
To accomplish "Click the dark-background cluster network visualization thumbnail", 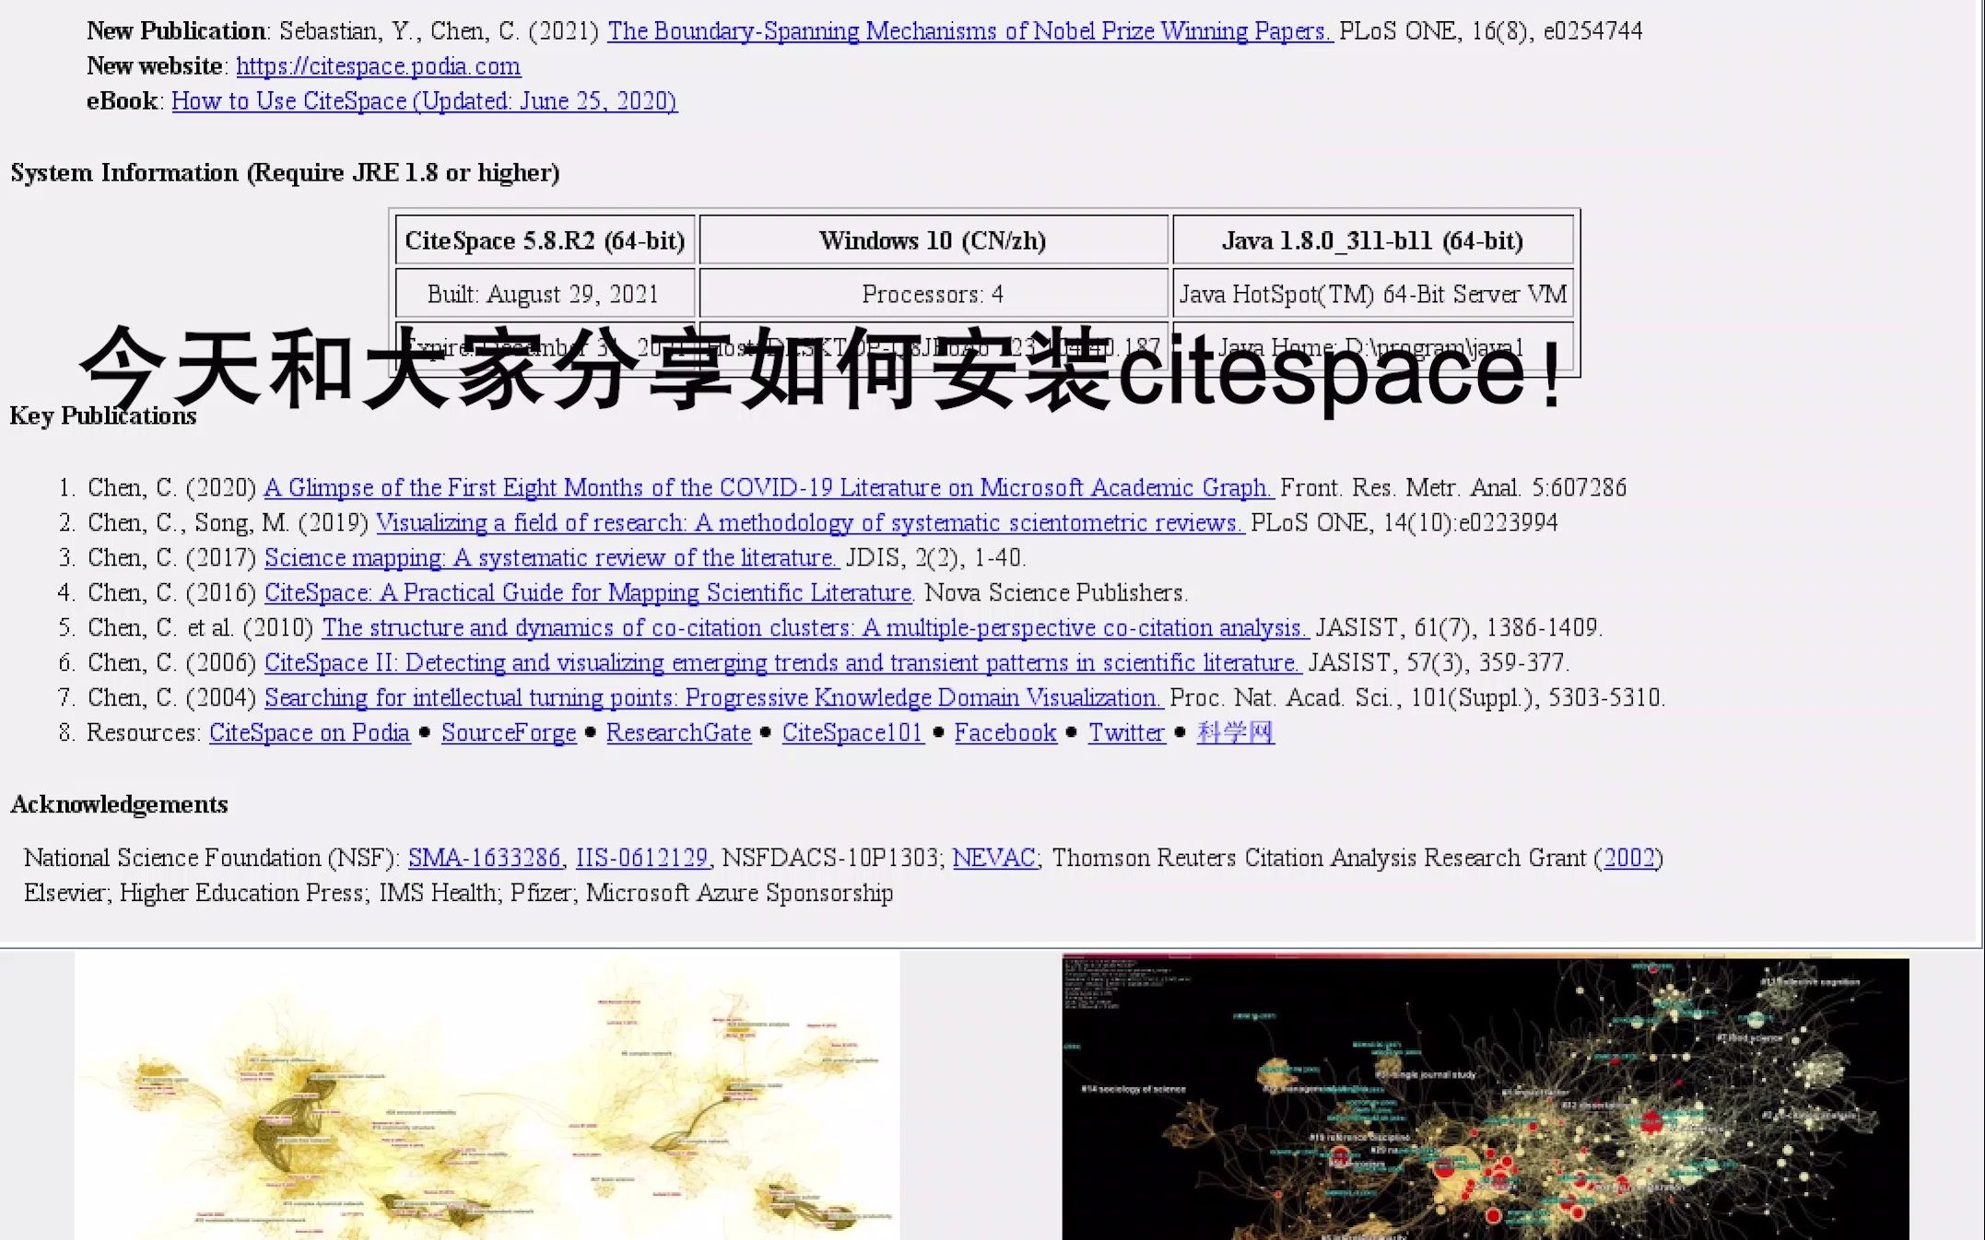I will (x=1486, y=1097).
